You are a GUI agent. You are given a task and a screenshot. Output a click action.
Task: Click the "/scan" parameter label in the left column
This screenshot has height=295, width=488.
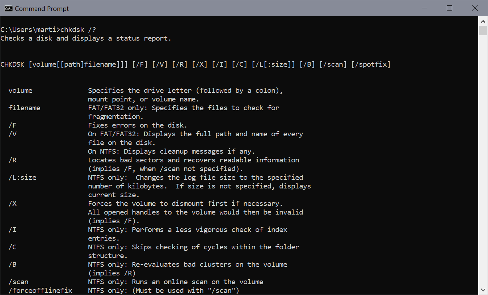coord(18,282)
